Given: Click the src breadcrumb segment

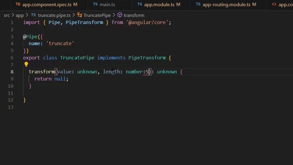Looking at the screenshot, I should click(6, 15).
